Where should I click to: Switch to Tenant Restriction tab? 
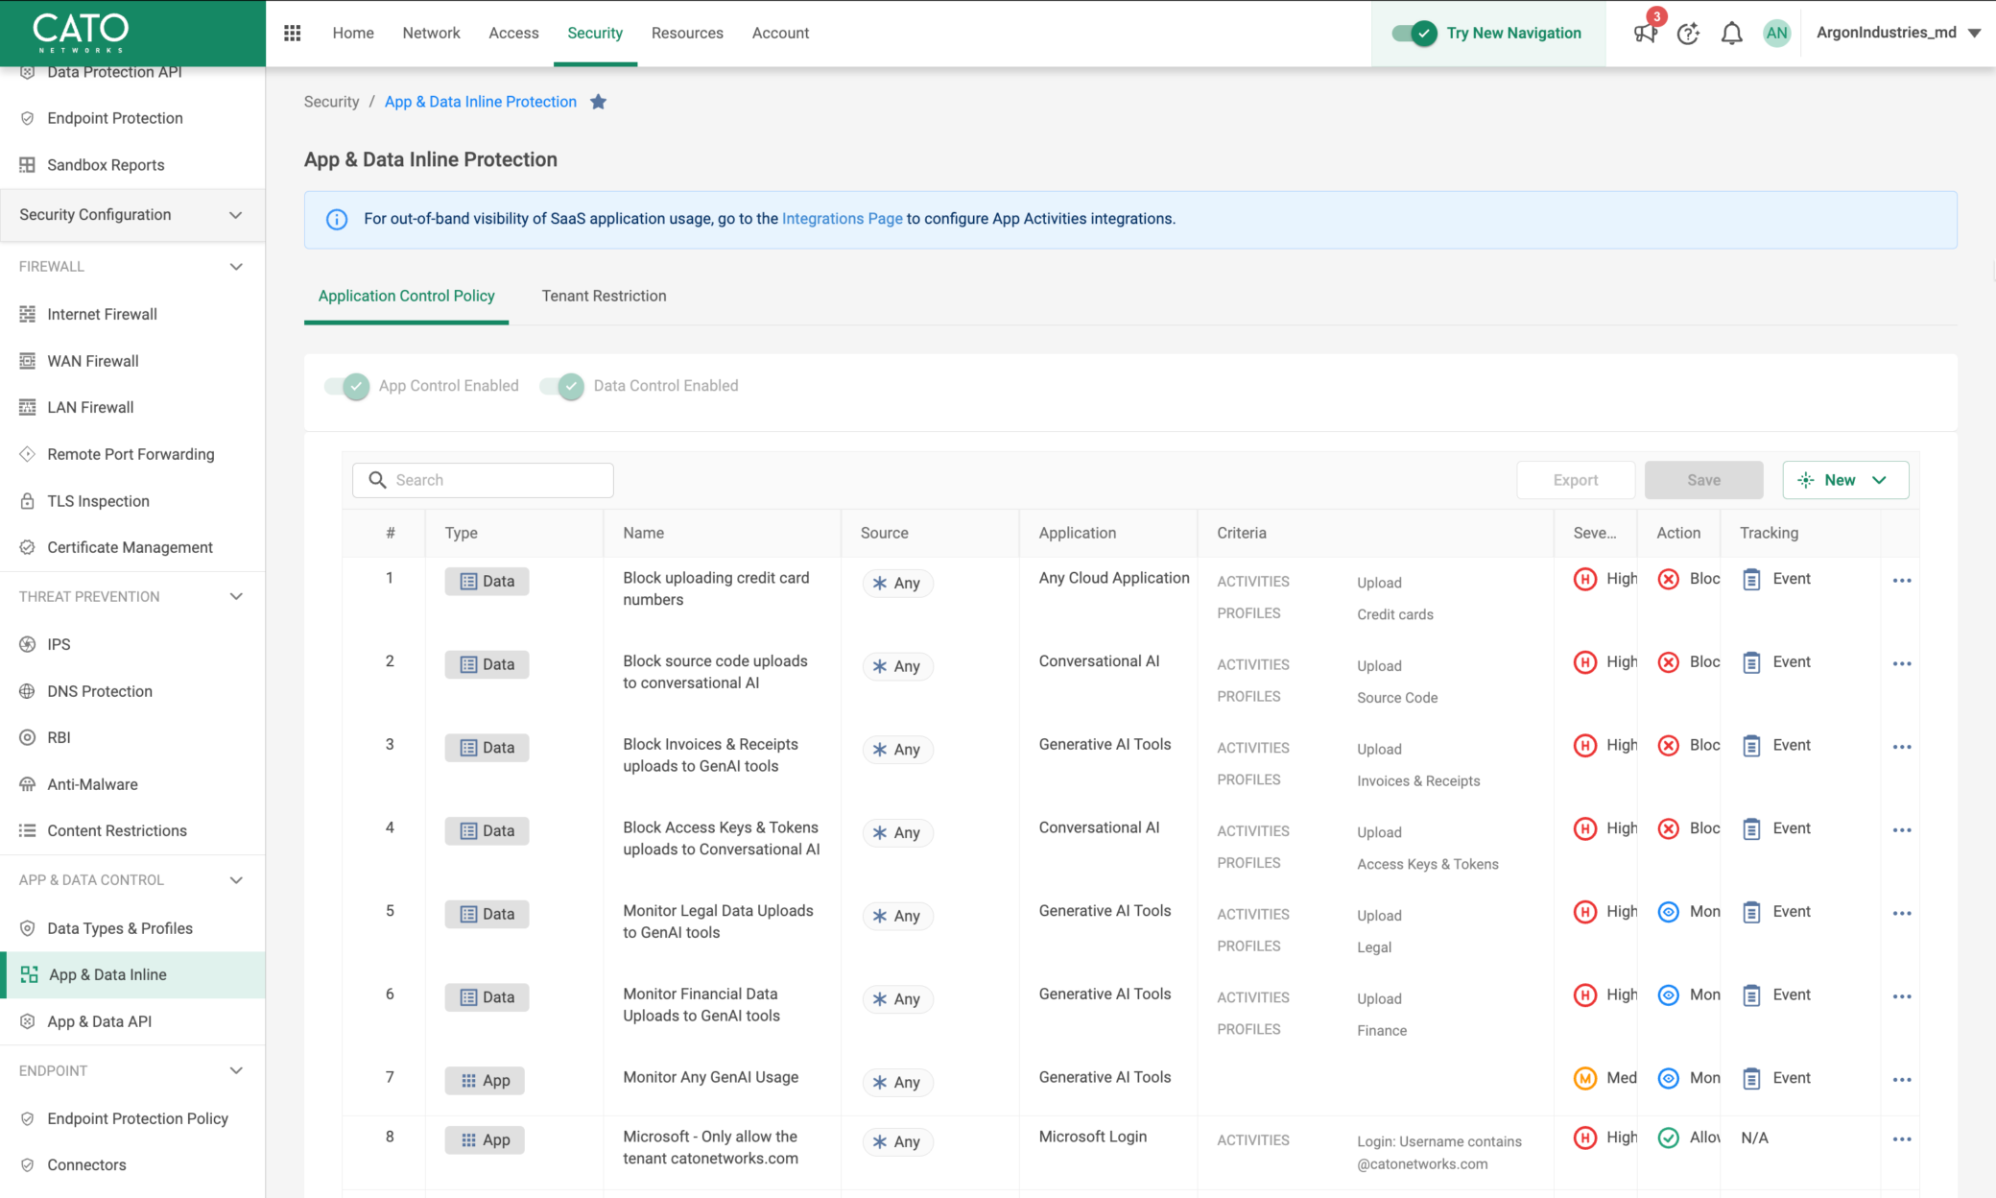click(x=604, y=296)
